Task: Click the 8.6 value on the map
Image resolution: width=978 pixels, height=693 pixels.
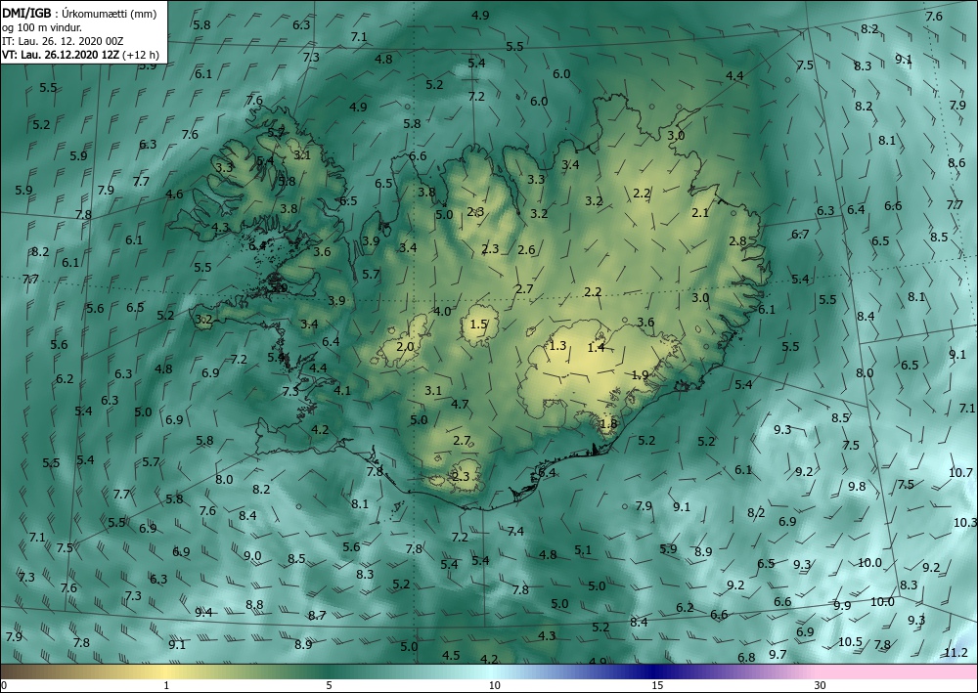Action: click(x=956, y=162)
